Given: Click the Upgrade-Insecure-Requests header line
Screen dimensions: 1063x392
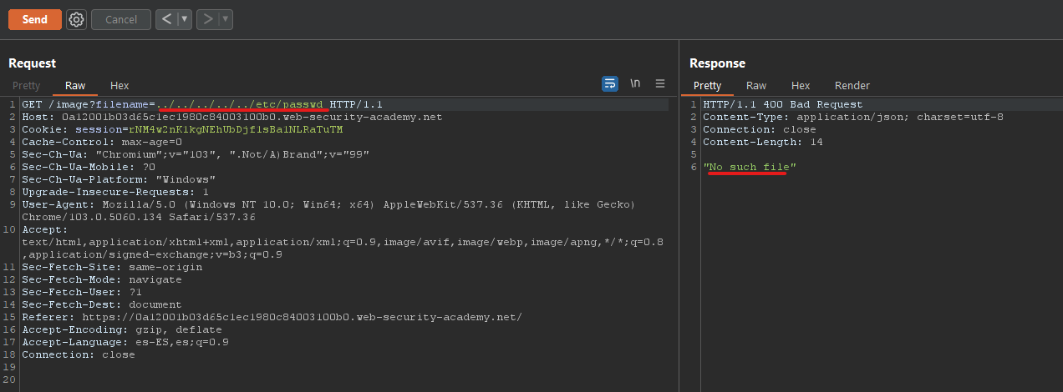Looking at the screenshot, I should [115, 192].
